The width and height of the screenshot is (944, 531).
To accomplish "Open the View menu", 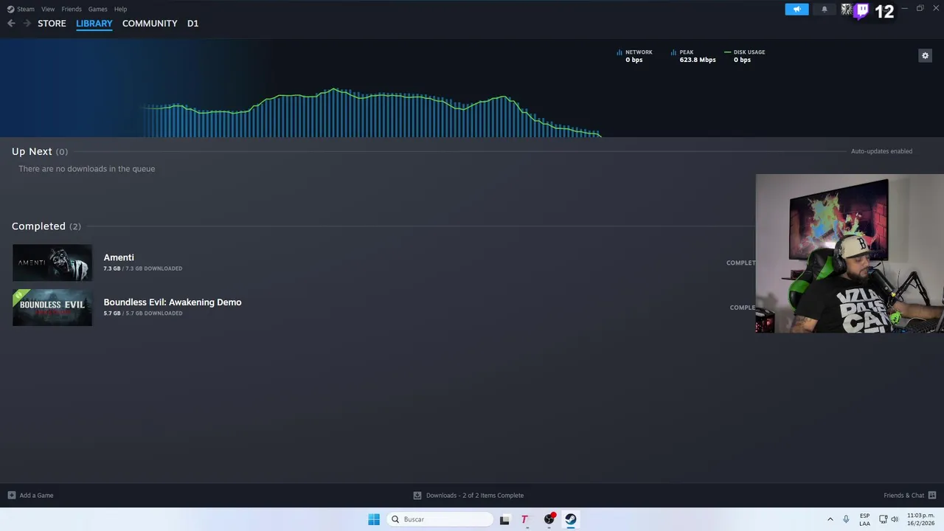I will coord(48,9).
